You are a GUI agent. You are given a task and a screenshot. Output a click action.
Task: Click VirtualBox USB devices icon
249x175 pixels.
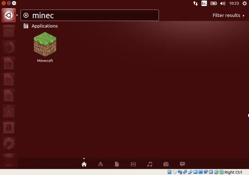tap(190, 172)
